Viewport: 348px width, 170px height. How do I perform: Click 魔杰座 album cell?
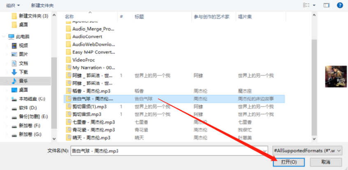tap(245, 91)
